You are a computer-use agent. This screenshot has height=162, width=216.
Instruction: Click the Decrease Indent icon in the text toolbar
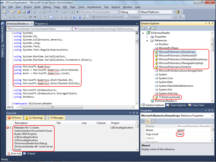pos(30,17)
